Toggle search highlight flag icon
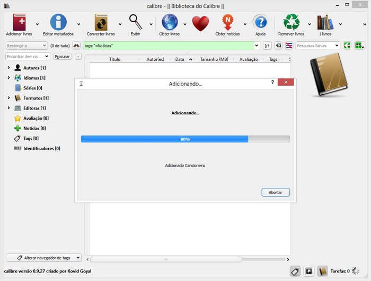371x281 pixels. pos(289,46)
